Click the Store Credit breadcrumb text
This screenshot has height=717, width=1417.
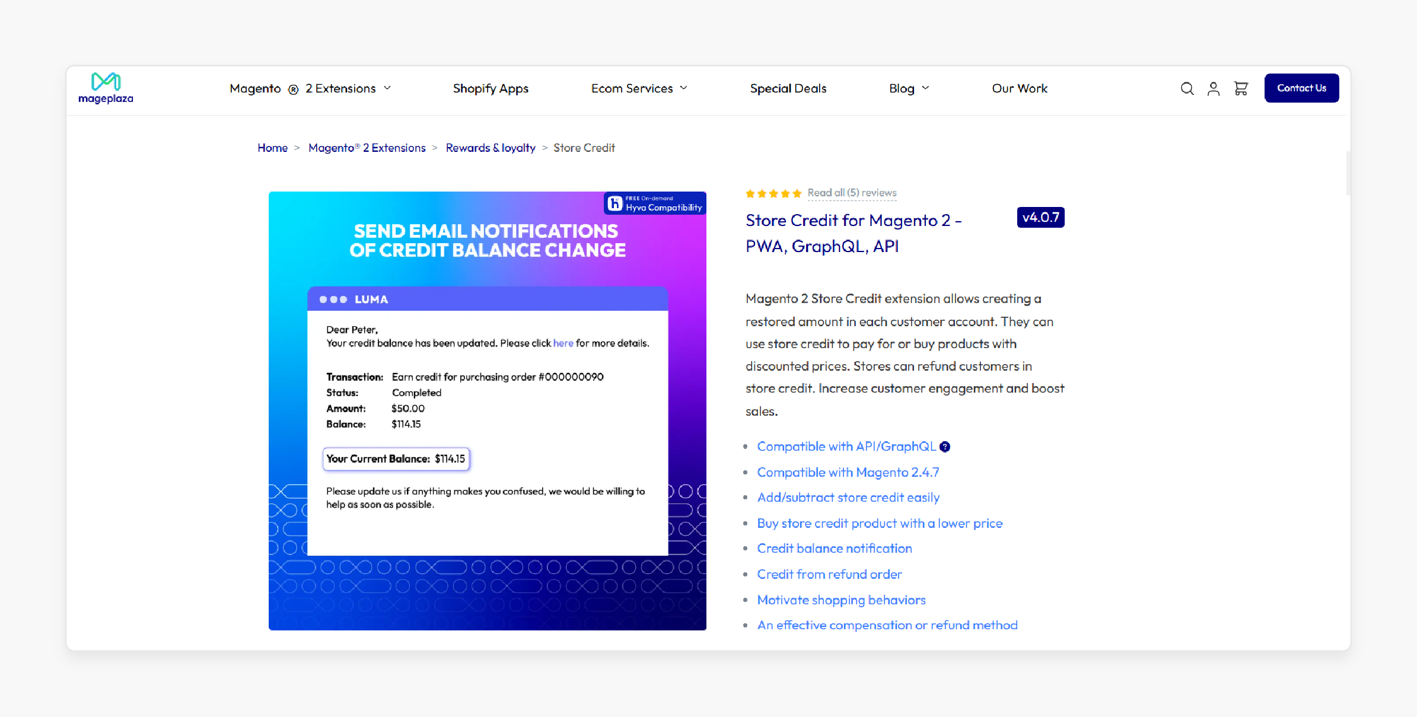[x=584, y=148]
